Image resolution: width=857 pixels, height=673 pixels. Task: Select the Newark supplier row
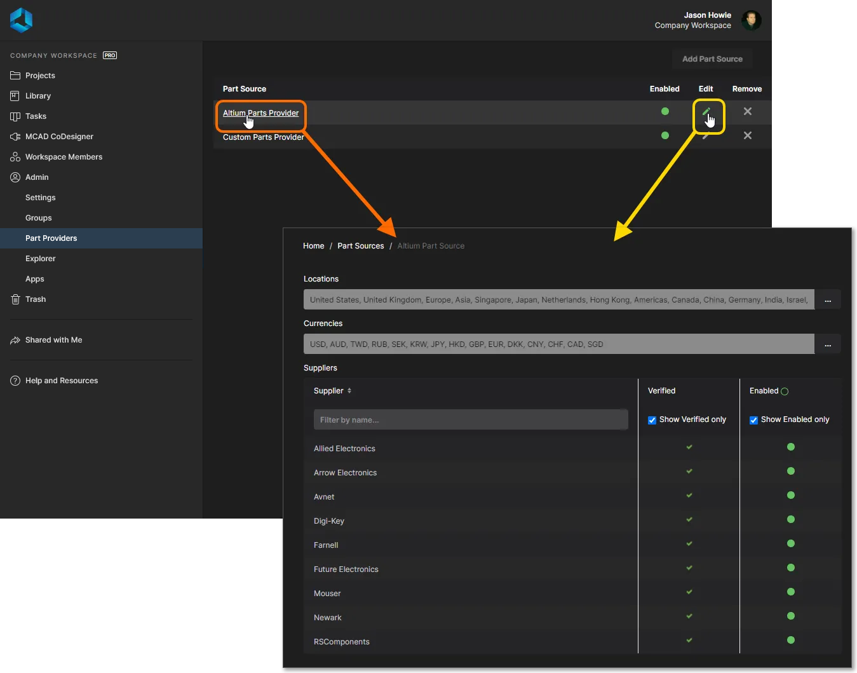pyautogui.click(x=572, y=617)
